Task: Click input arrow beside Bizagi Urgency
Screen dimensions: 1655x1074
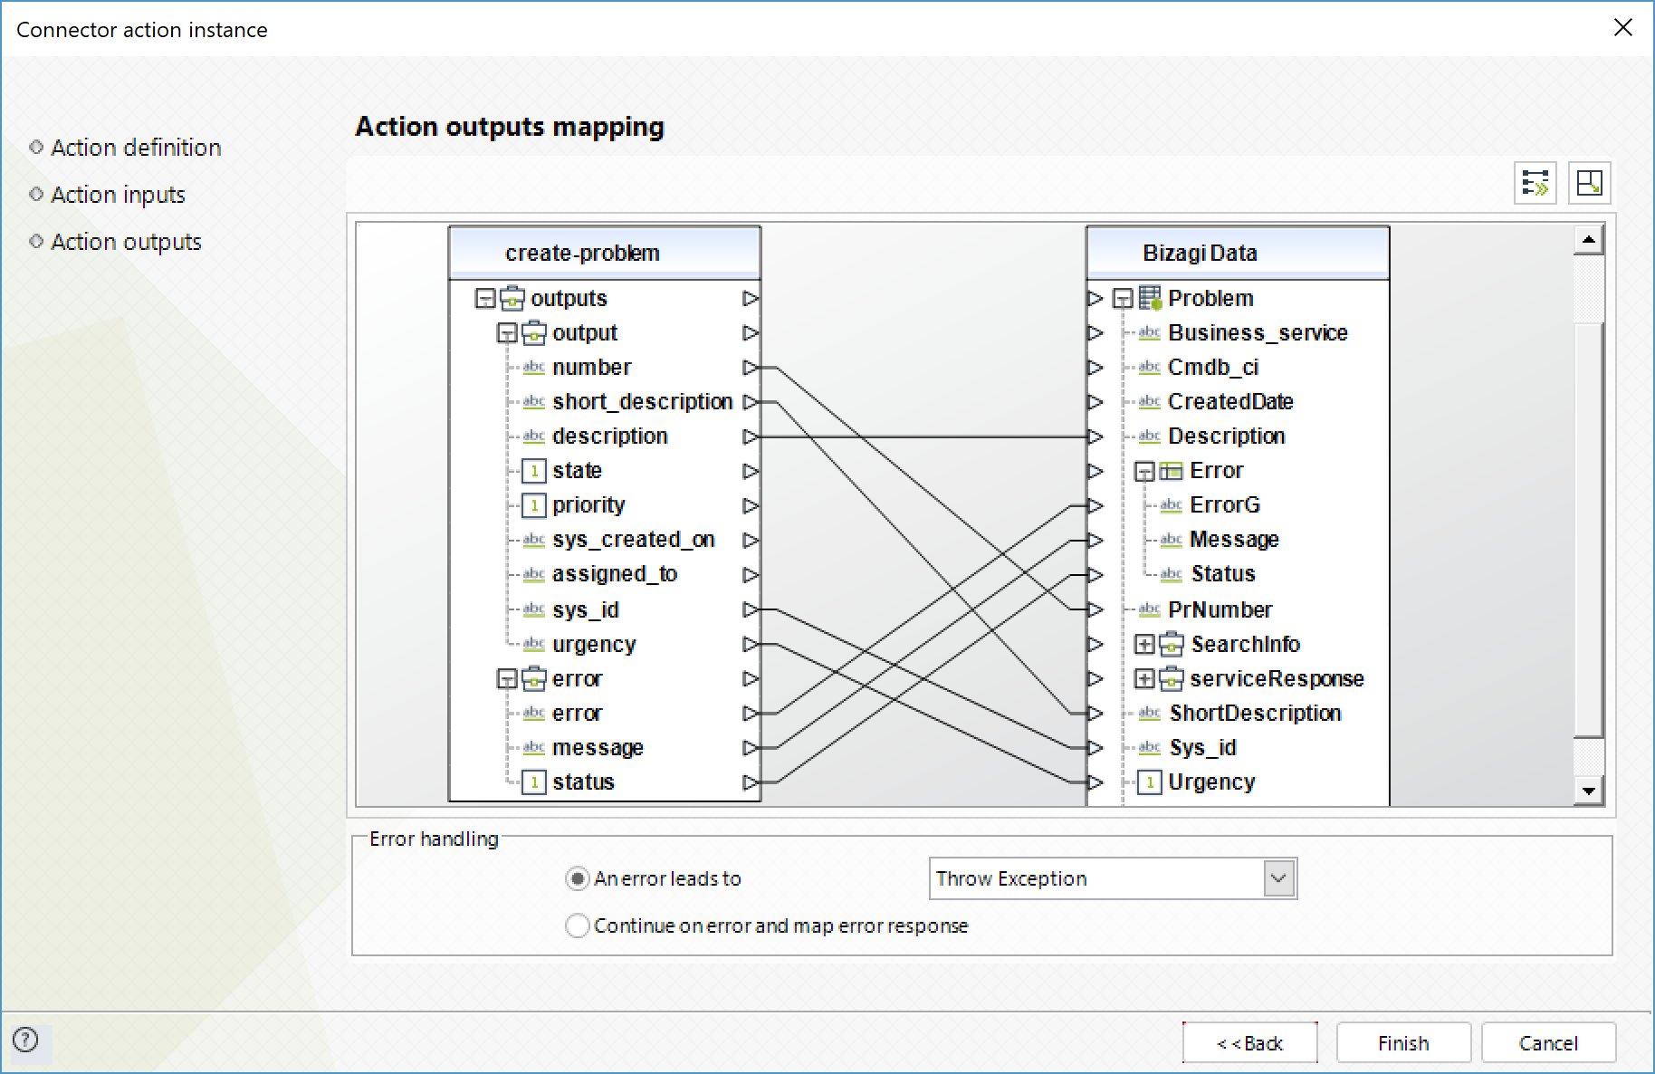Action: click(x=1095, y=782)
